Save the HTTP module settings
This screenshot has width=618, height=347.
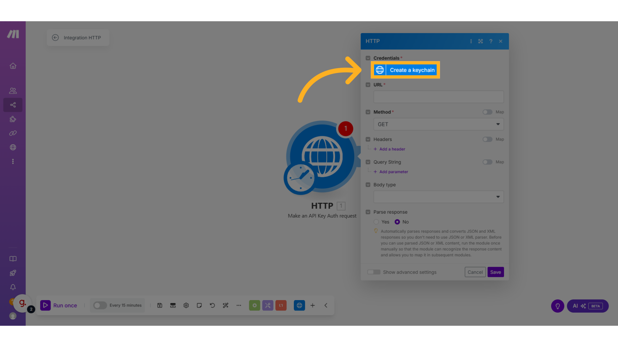pos(495,272)
